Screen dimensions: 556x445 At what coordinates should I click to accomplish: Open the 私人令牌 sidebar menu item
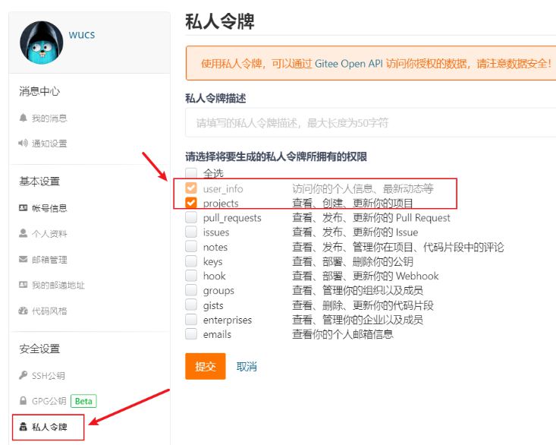[49, 427]
